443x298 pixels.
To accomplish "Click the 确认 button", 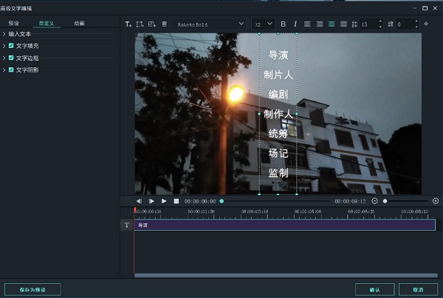I will pyautogui.click(x=374, y=289).
